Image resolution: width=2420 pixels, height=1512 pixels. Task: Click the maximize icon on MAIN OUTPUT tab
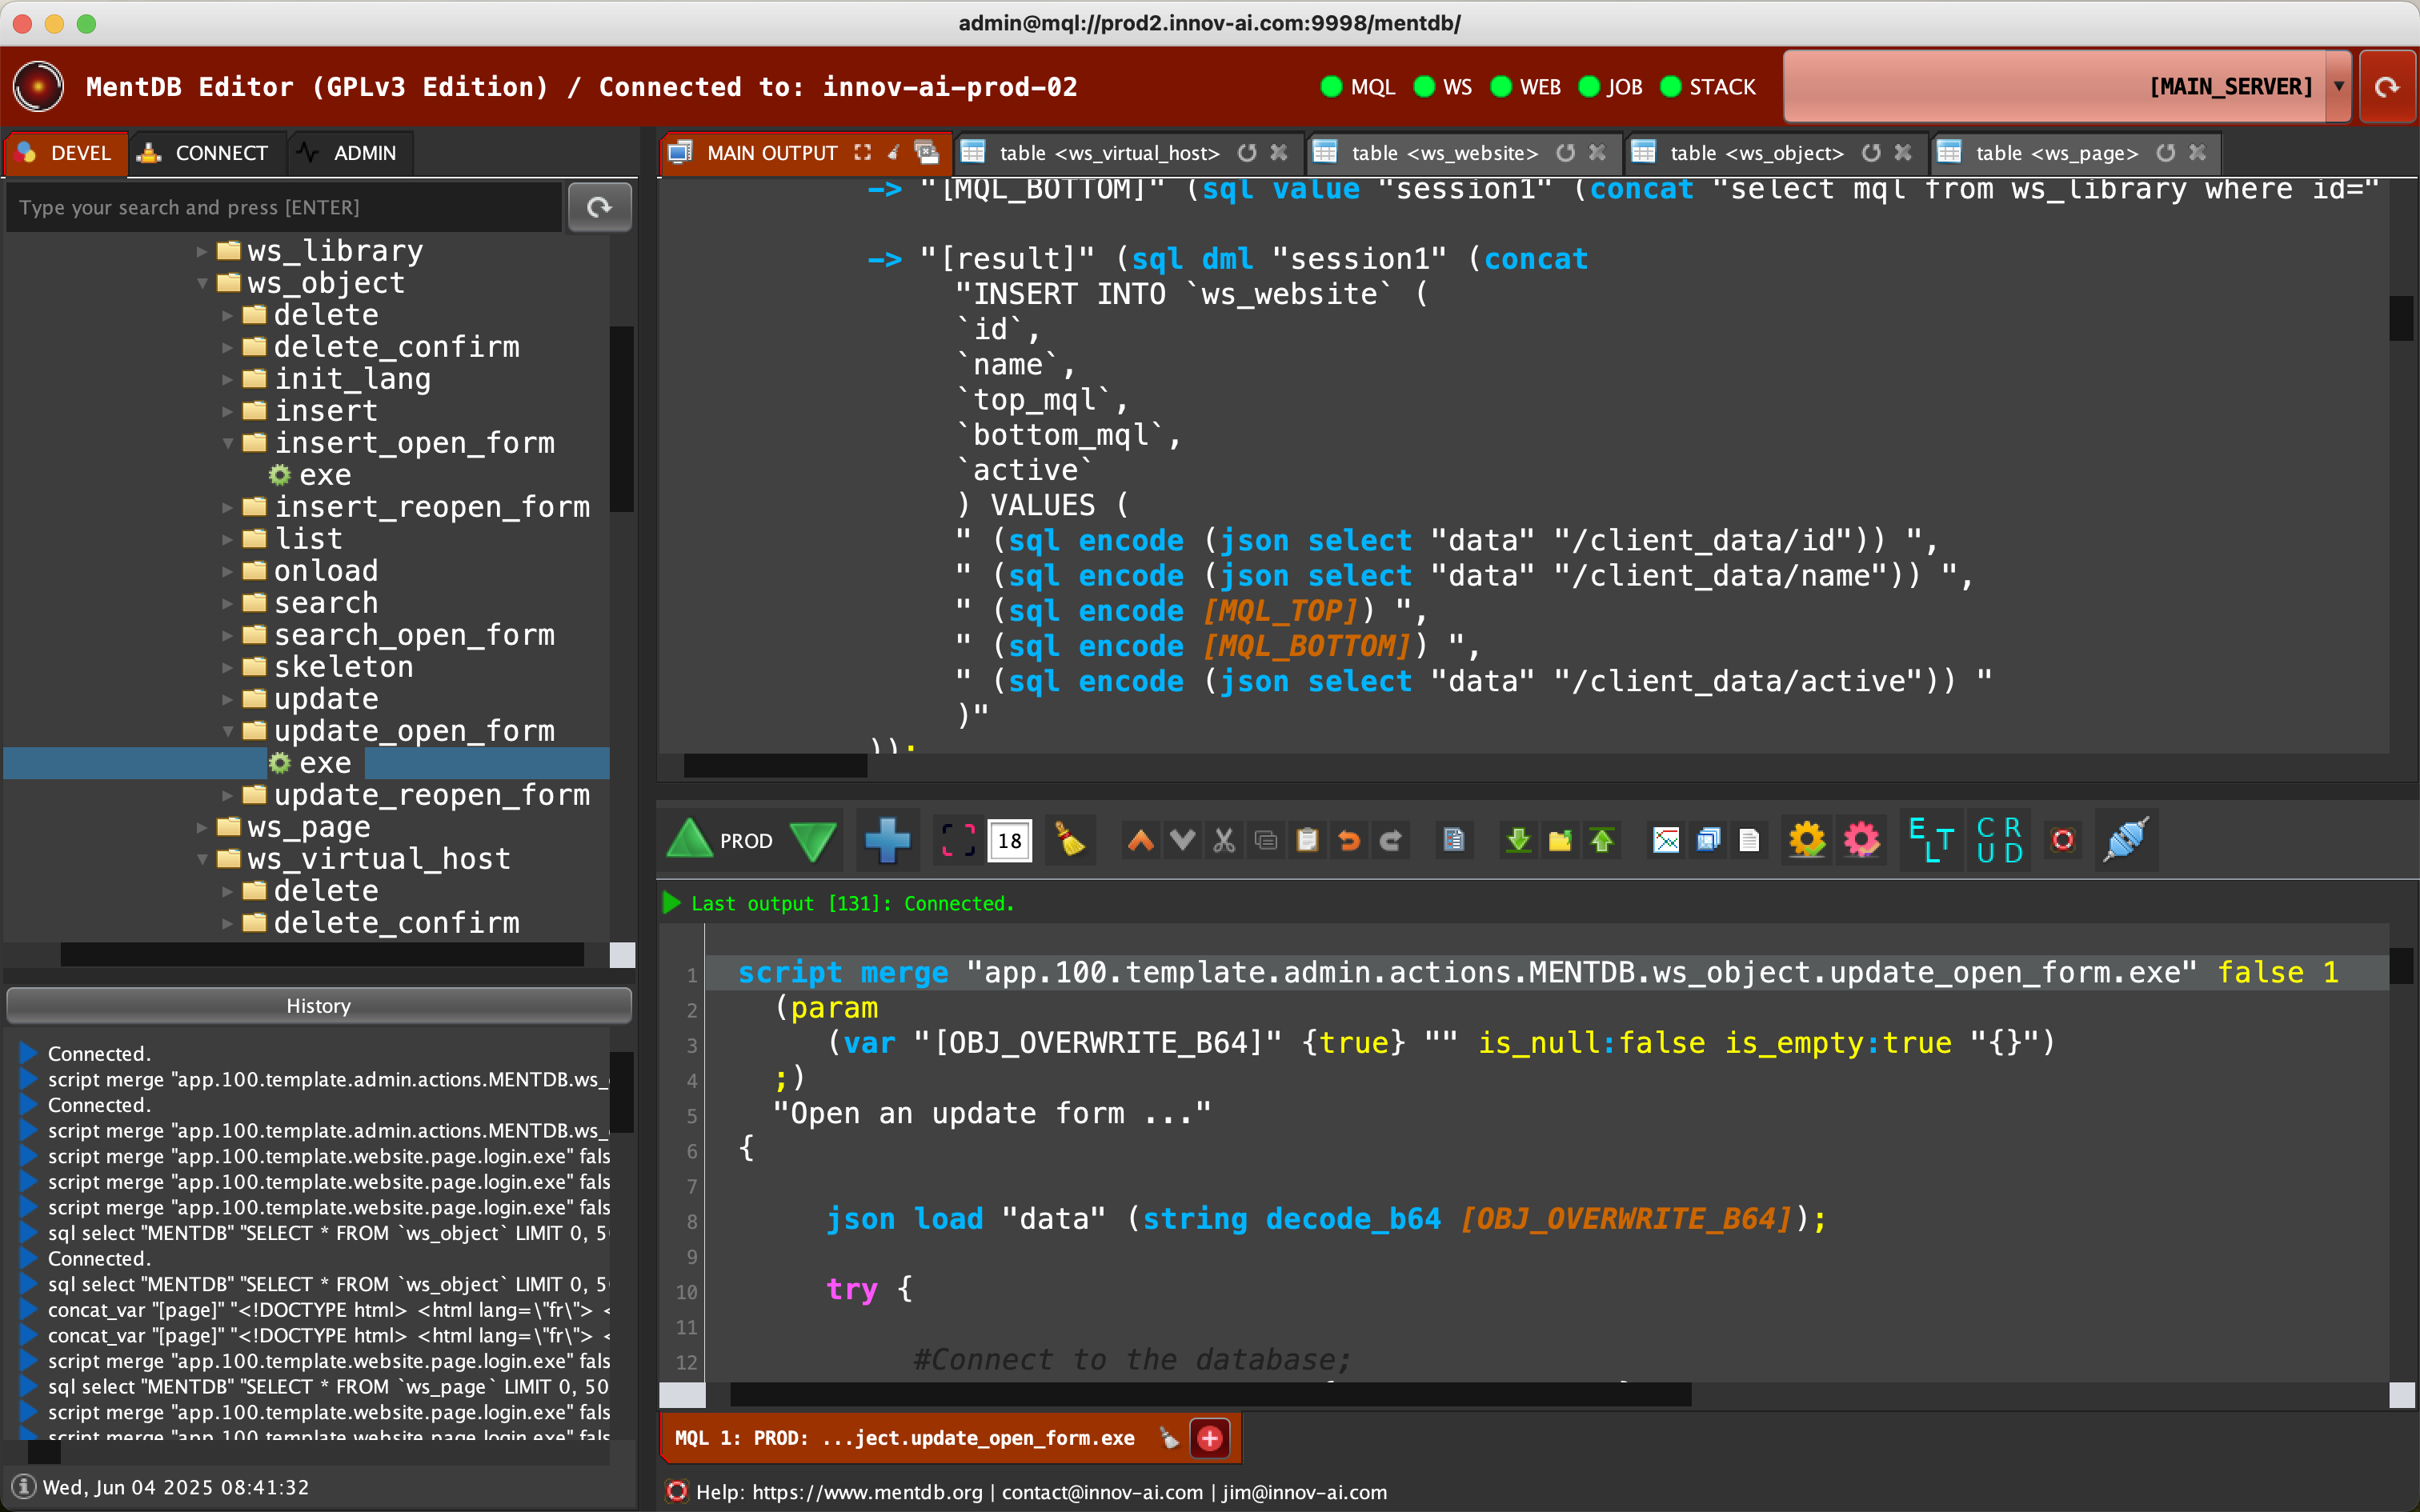click(x=862, y=153)
